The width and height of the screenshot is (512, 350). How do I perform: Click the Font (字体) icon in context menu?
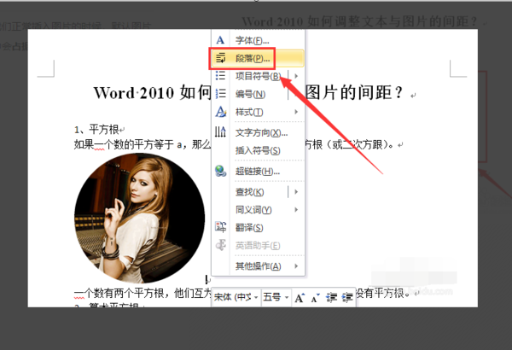221,40
